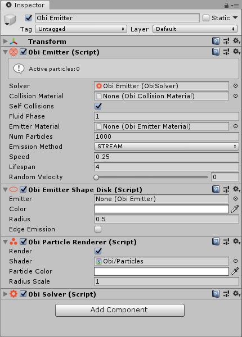The image size is (242, 337).
Task: Open help for Obi Emitter script
Action: tap(216, 52)
